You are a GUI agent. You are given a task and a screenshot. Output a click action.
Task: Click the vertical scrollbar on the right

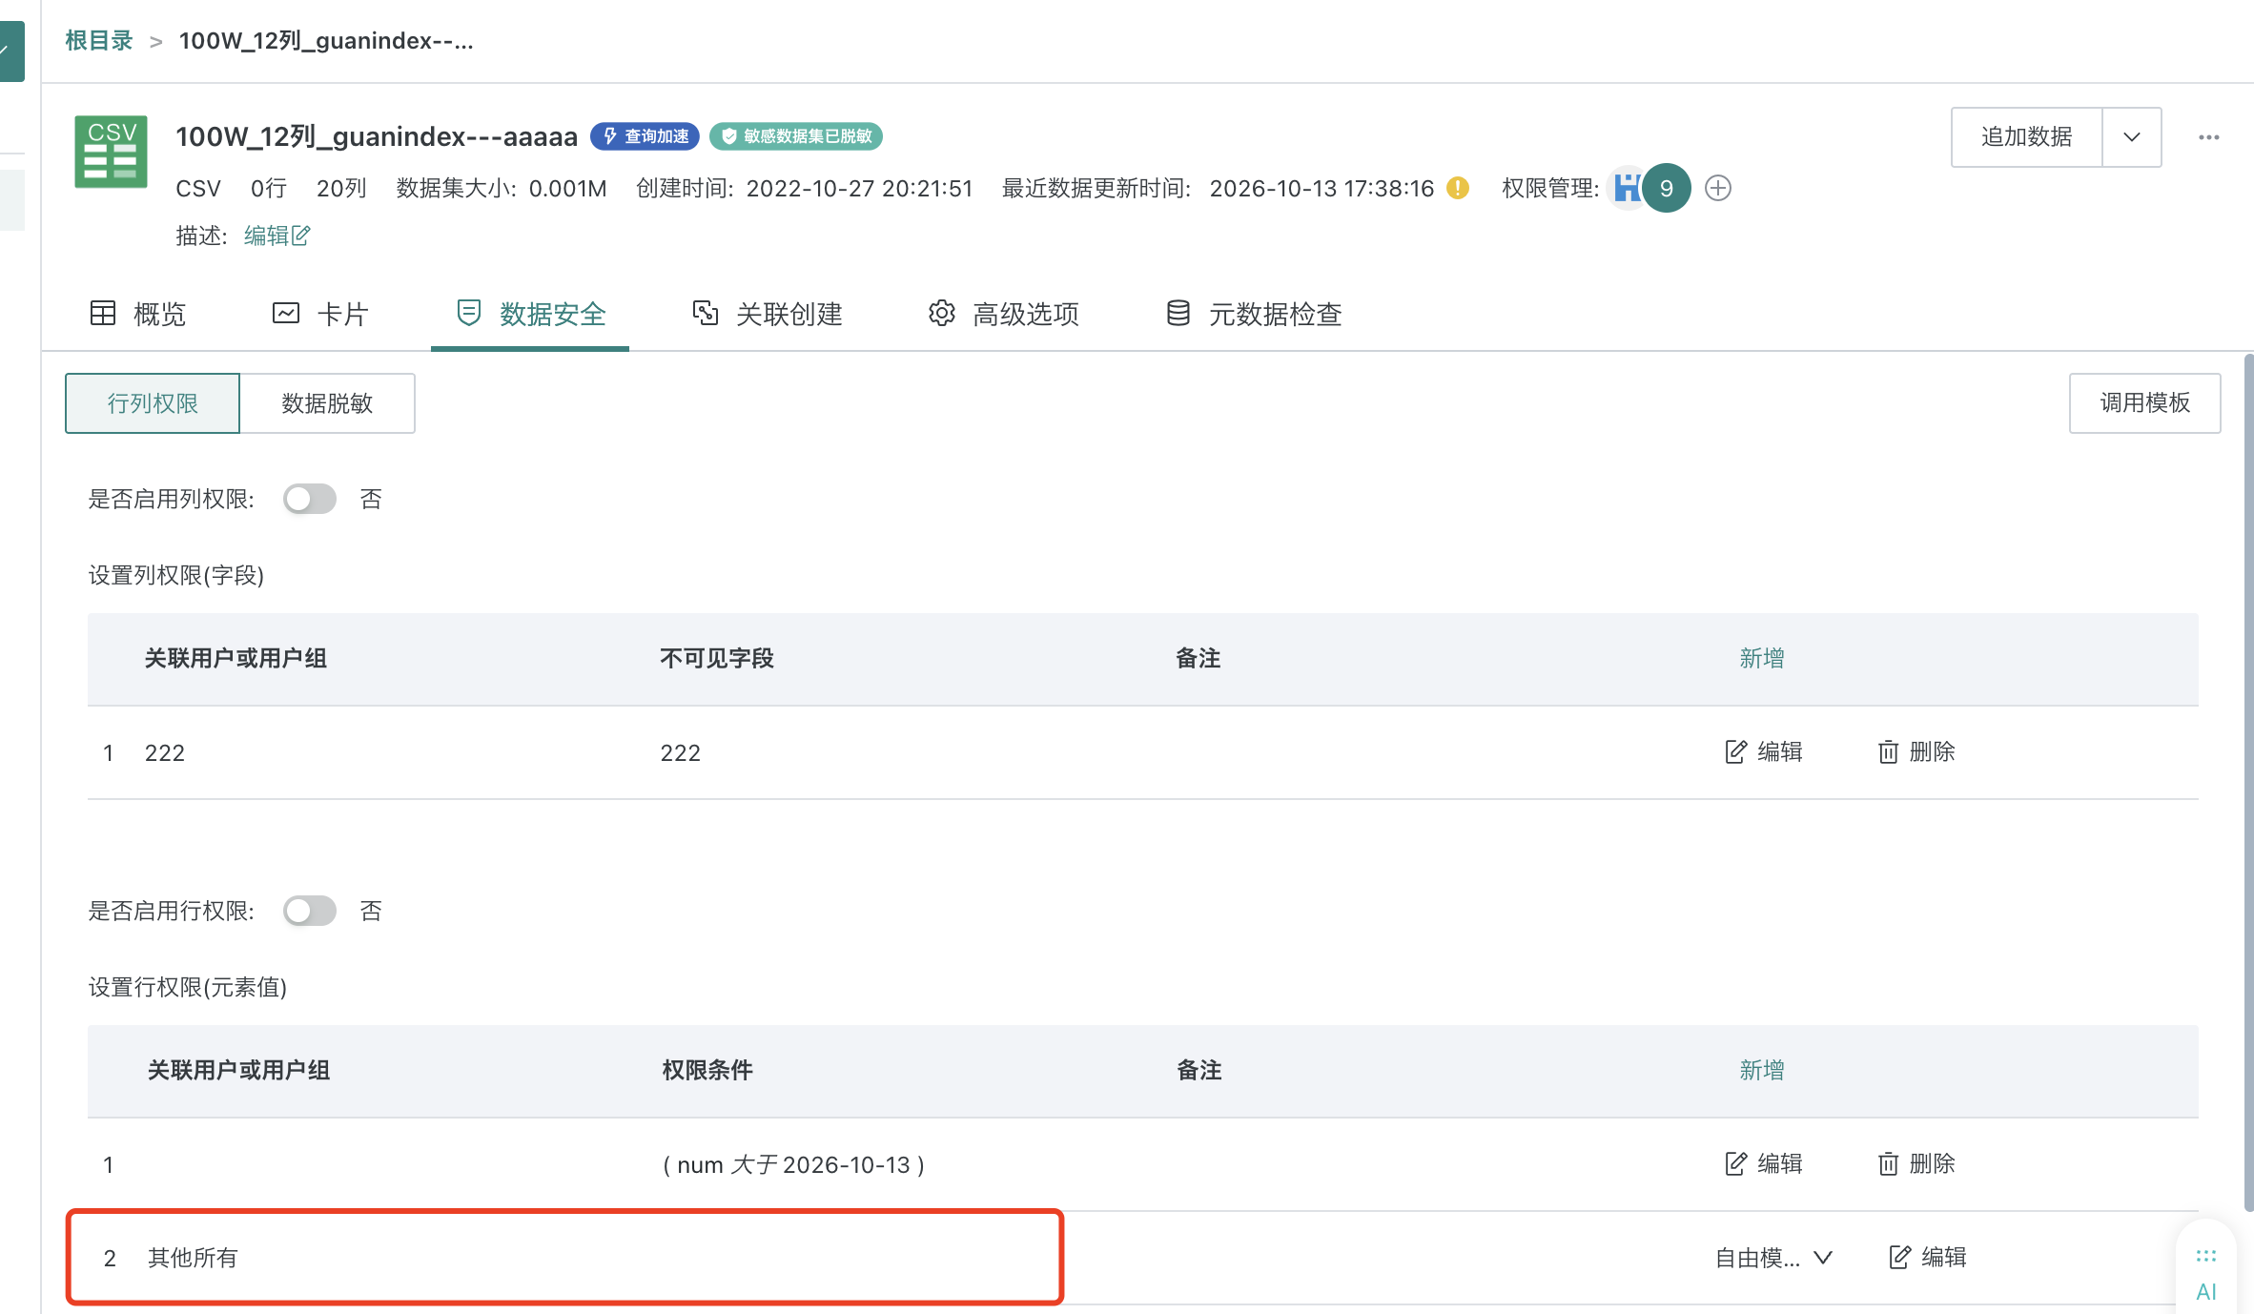pyautogui.click(x=2249, y=782)
